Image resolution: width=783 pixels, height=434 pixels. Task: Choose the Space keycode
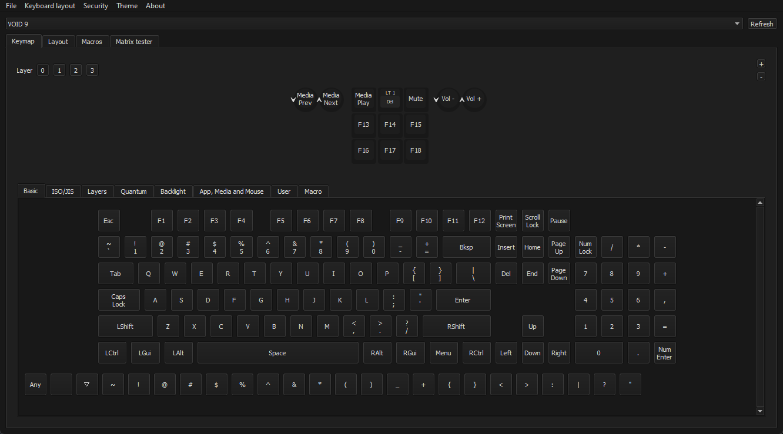coord(277,353)
